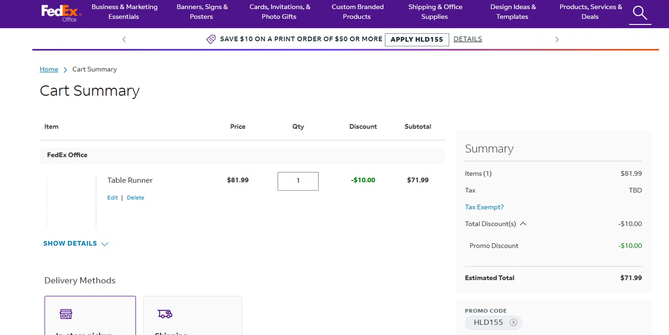
Task: Go to previous promo banner arrow
Action: [124, 40]
